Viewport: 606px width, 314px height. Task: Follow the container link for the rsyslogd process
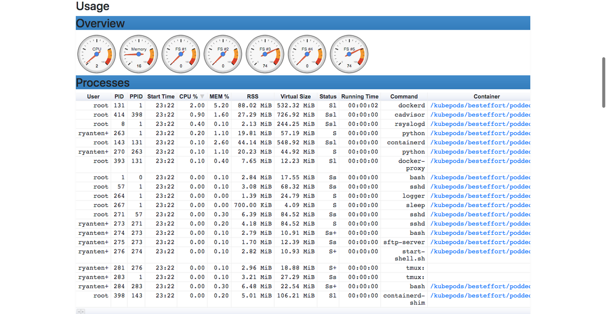[480, 124]
